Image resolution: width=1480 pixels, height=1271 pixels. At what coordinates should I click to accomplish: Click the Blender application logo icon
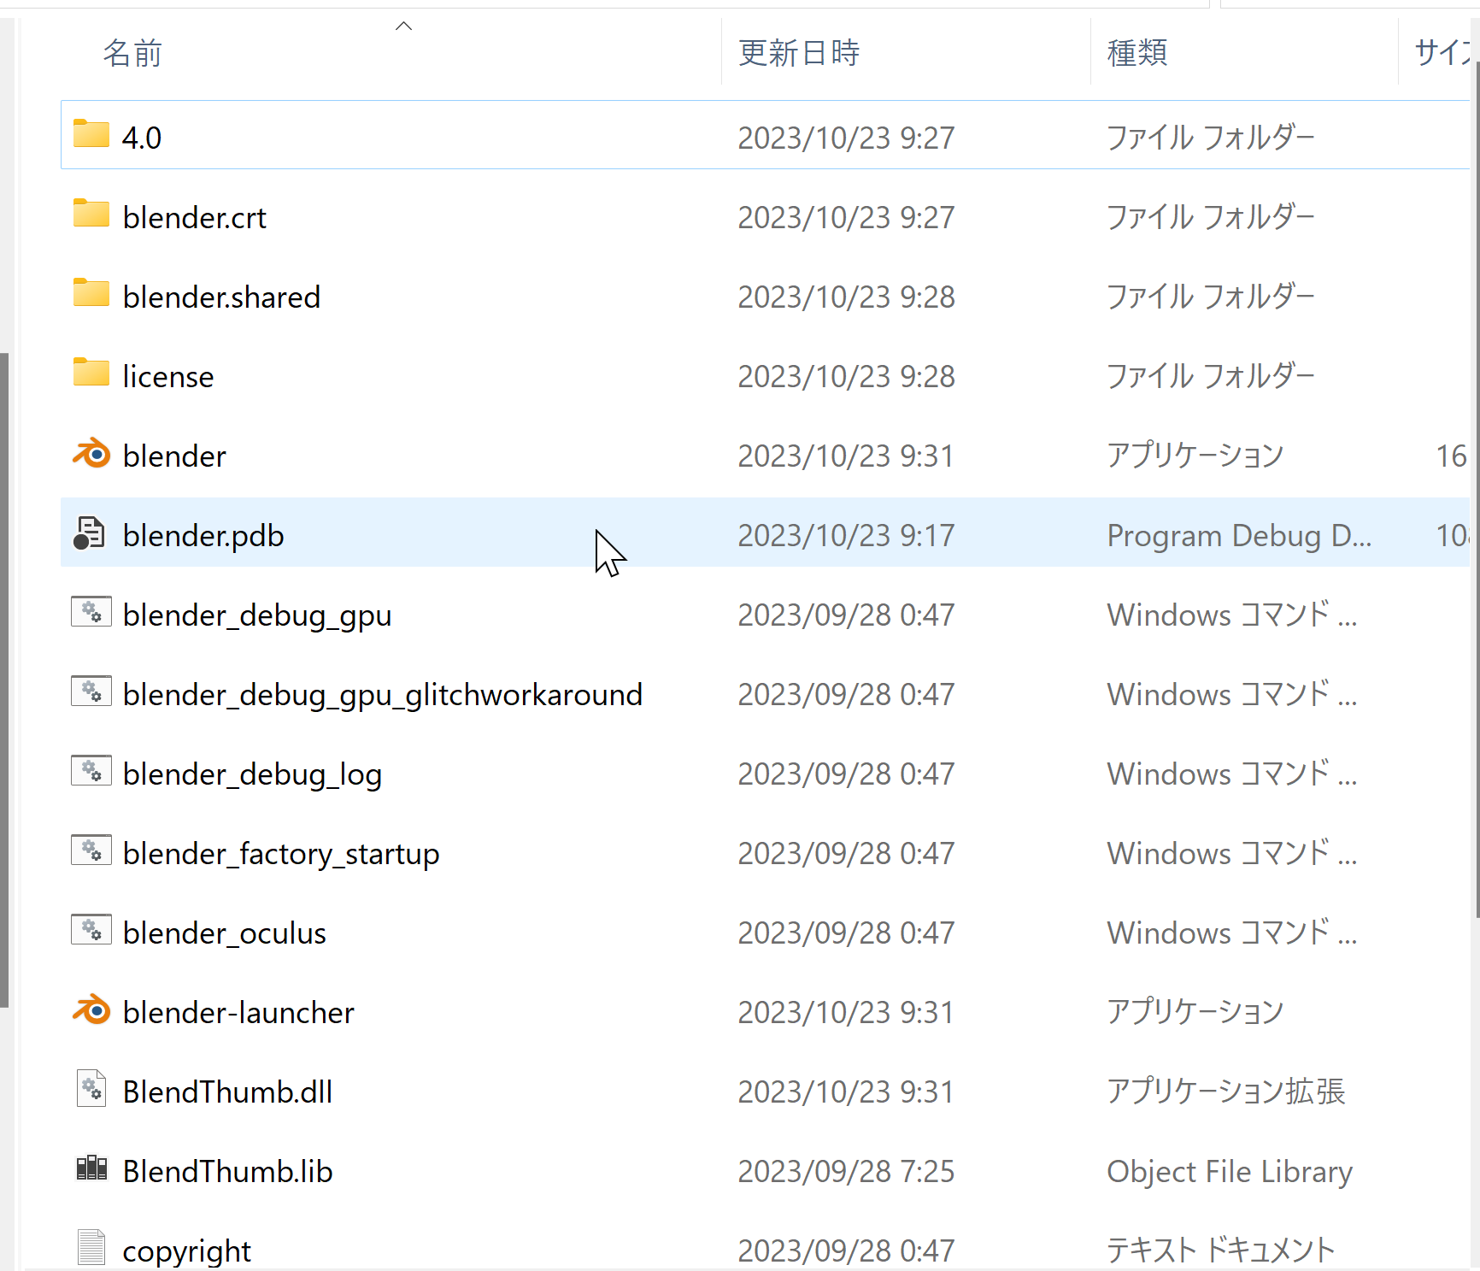pyautogui.click(x=91, y=454)
